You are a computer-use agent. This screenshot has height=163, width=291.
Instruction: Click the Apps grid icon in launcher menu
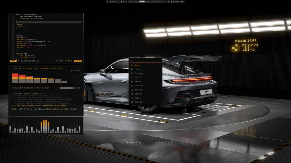(132, 65)
